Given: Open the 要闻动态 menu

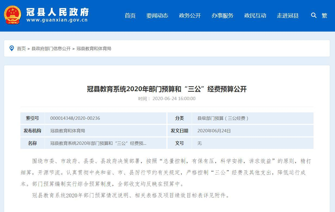Looking at the screenshot, I should point(157,16).
